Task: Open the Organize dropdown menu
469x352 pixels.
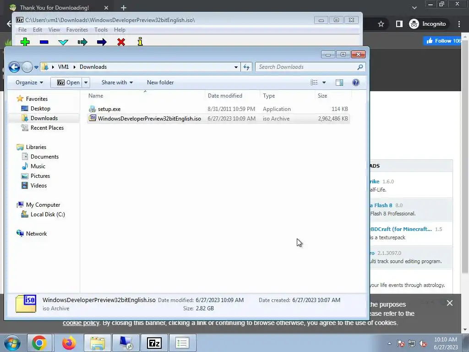Action: (x=29, y=82)
